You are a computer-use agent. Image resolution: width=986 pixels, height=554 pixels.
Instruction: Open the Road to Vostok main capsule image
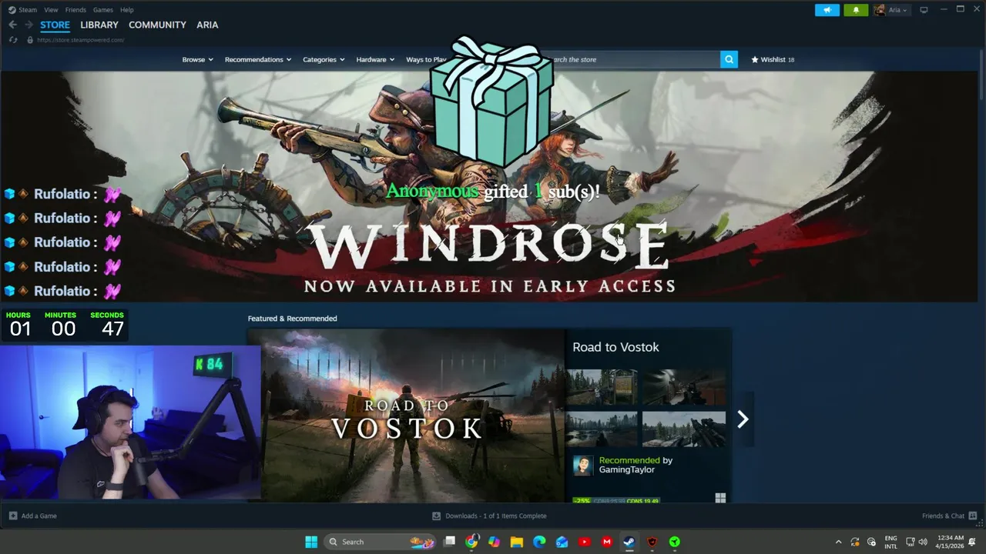[x=406, y=416]
